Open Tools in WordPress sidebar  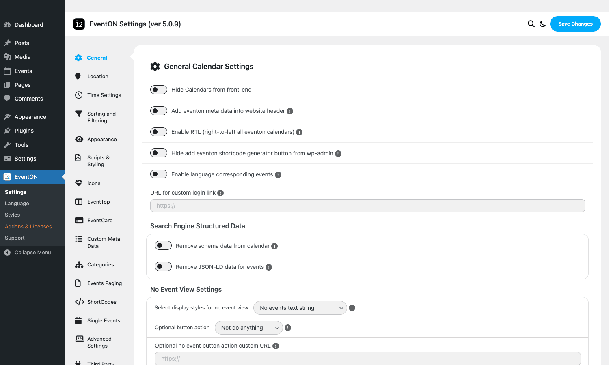32,145
